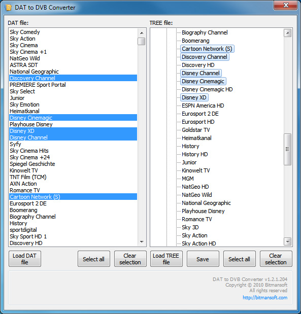Screen dimensions: 301x314
Task: Click Select all under the DAT file list
Action: coord(93,259)
